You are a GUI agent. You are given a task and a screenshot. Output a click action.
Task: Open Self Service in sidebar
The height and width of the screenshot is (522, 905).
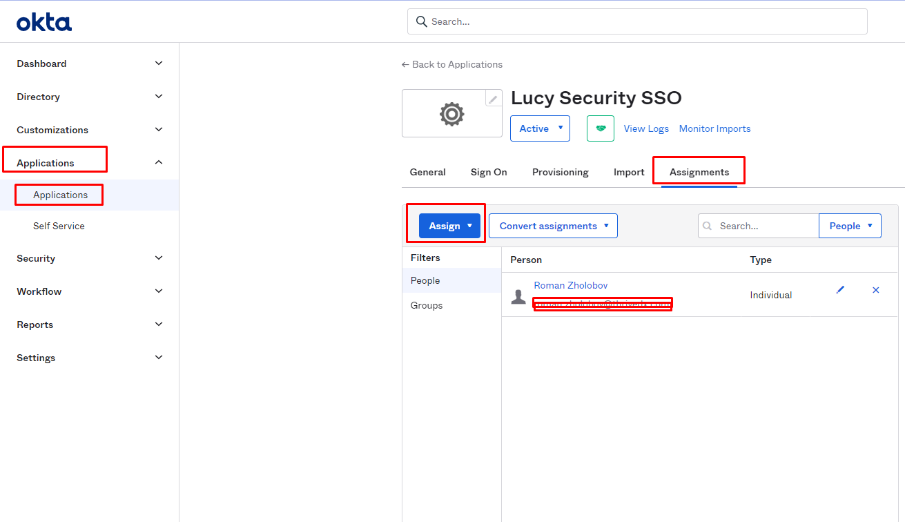(59, 226)
